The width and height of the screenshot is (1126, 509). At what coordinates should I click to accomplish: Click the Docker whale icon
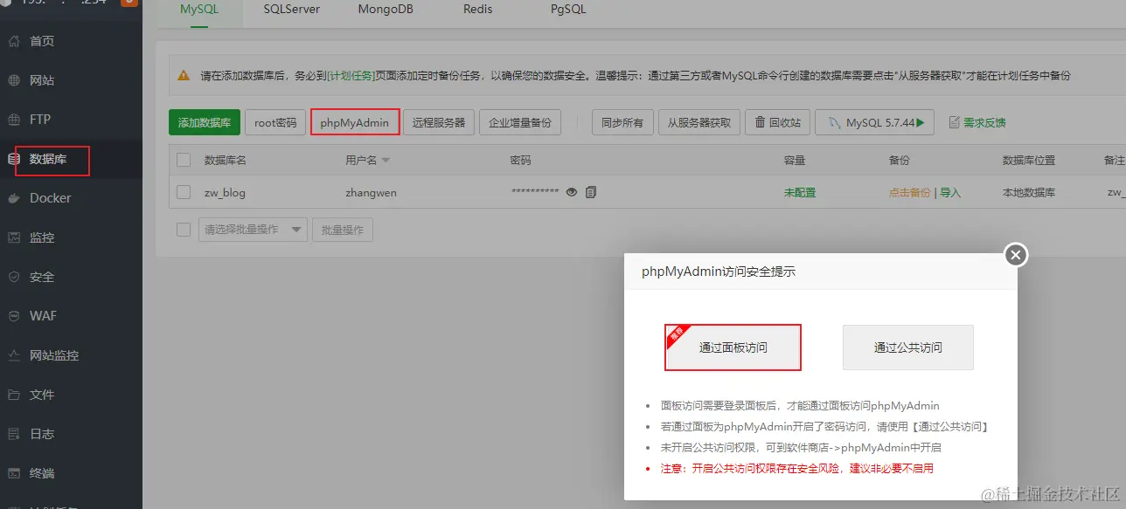(14, 198)
